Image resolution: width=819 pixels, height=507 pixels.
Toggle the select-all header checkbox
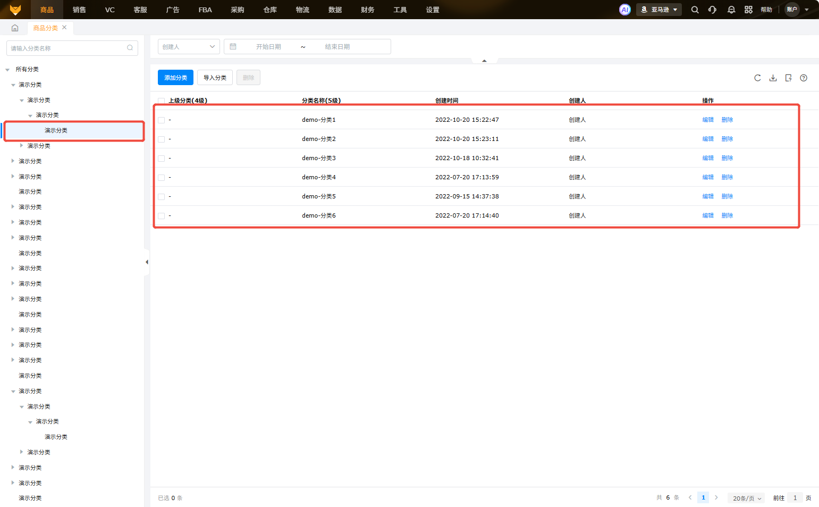[x=161, y=101]
